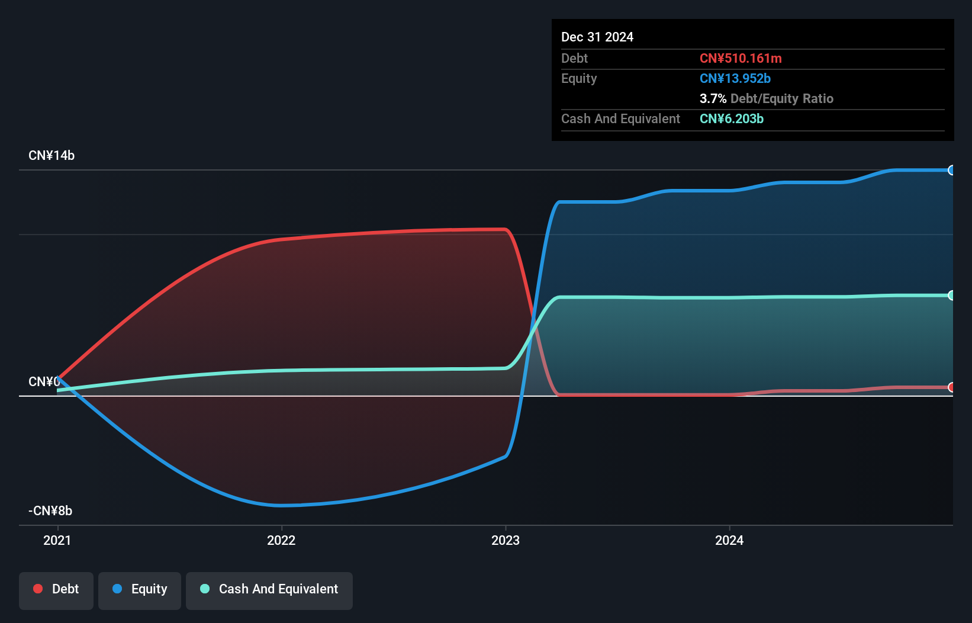Click the 3.7% Debt/Equity Ratio text
Image resolution: width=972 pixels, height=623 pixels.
click(x=767, y=99)
